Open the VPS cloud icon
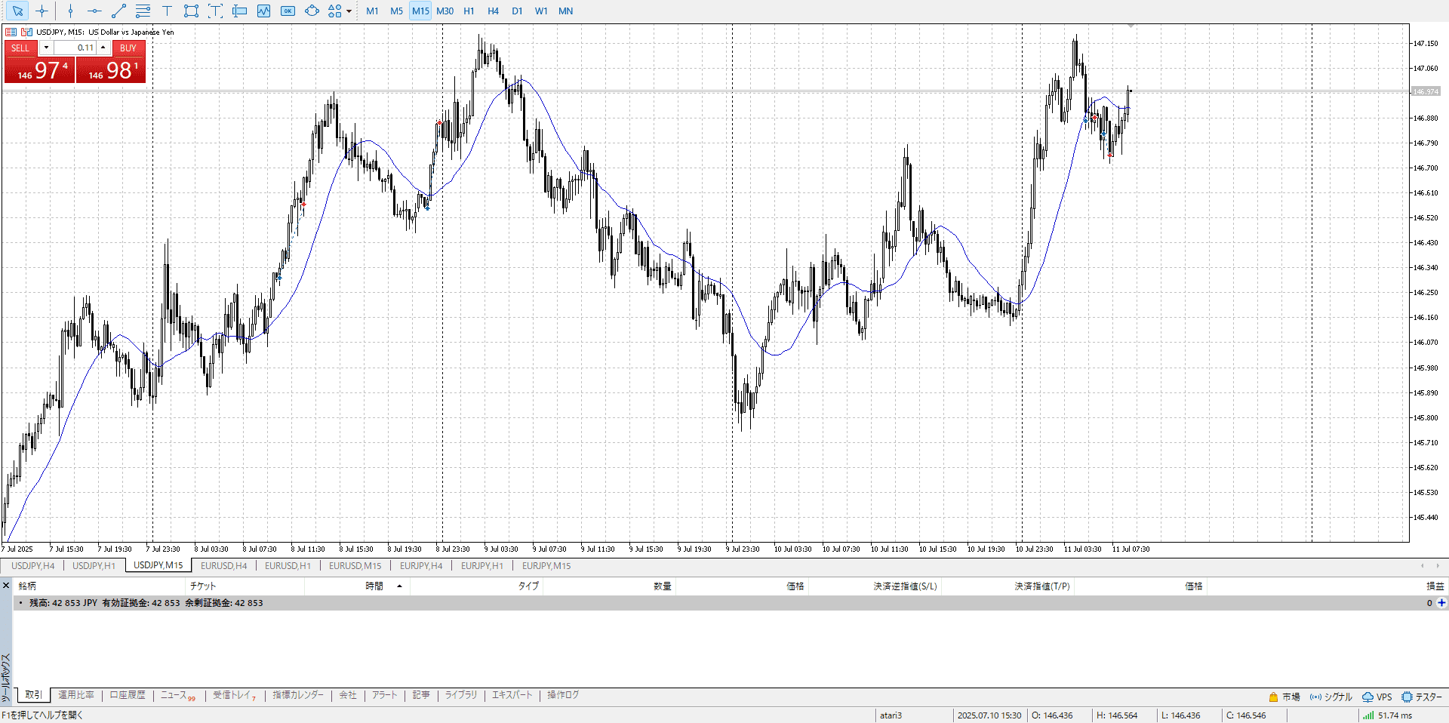The height and width of the screenshot is (723, 1449). coord(1377,697)
